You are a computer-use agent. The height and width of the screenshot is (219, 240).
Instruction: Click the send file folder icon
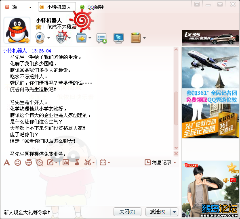(81, 38)
